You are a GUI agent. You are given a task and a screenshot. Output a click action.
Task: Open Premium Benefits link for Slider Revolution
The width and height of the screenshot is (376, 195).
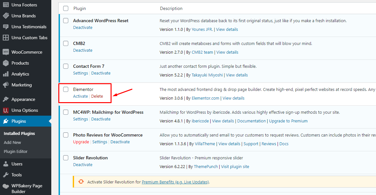(x=175, y=182)
